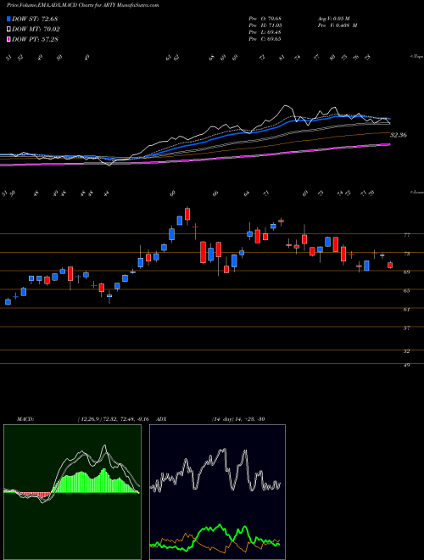
Task: Click the 77 price axis label
Action: click(x=406, y=235)
